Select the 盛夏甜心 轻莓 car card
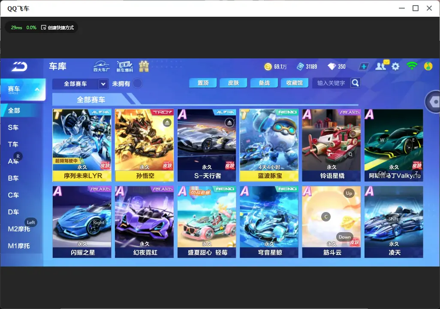Screen dimensions: 440x309 [207, 222]
